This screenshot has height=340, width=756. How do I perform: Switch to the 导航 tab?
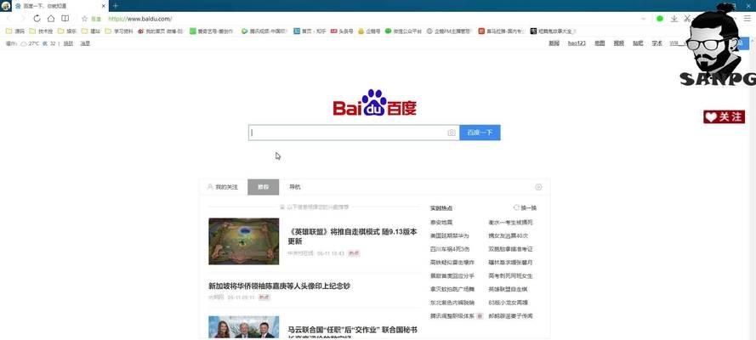point(294,187)
